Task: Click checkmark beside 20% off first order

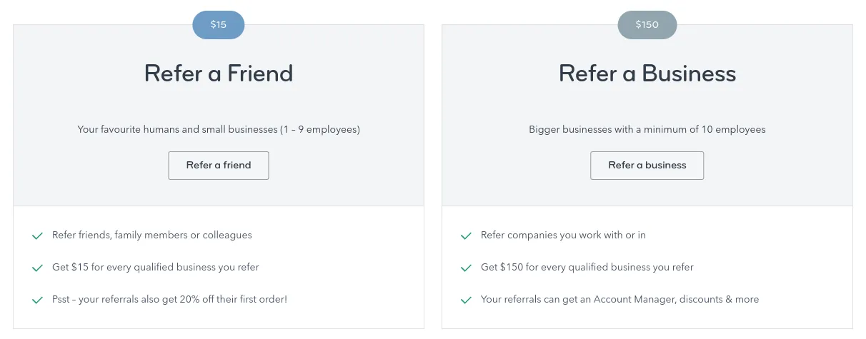Action: pos(37,300)
